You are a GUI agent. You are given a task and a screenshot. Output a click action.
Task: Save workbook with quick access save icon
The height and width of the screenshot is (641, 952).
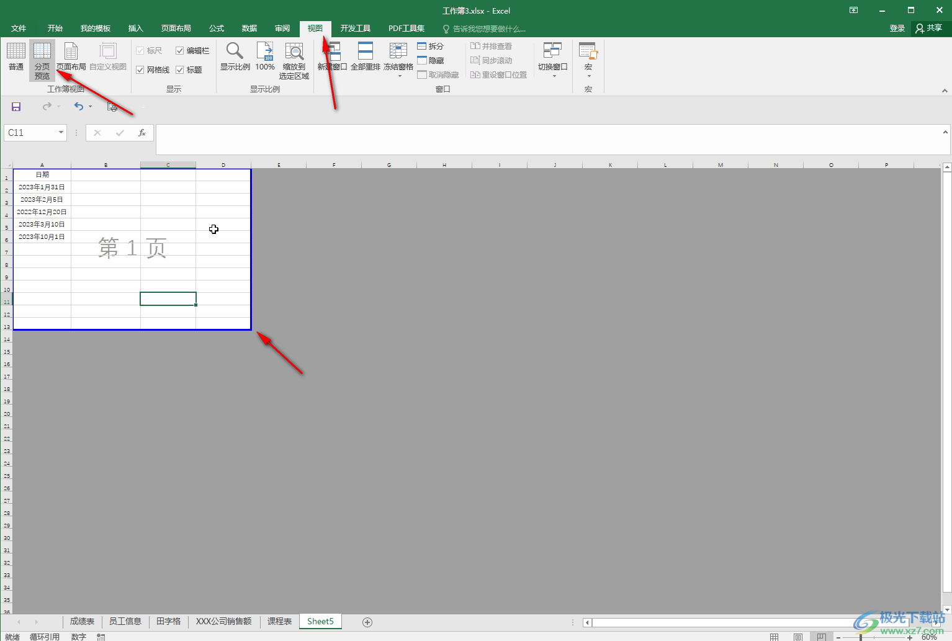pos(16,107)
